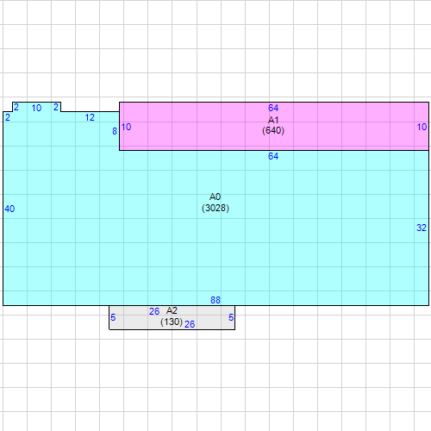Click the 12 dimension label
Screen dimensions: 431x431
[90, 117]
